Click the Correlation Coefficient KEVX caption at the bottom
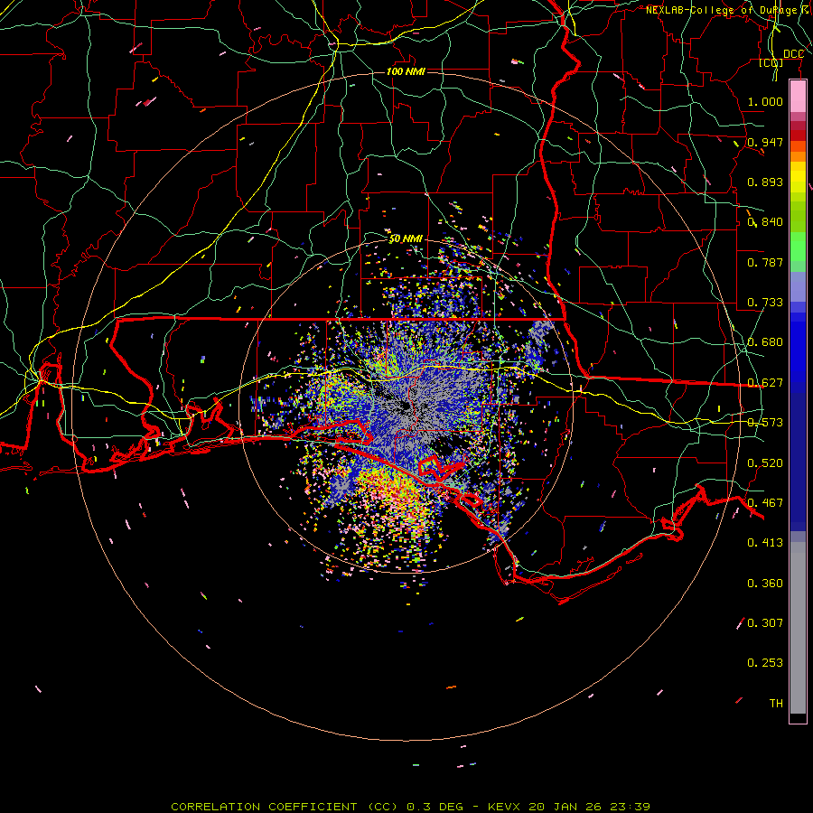The height and width of the screenshot is (813, 813). pos(411,807)
